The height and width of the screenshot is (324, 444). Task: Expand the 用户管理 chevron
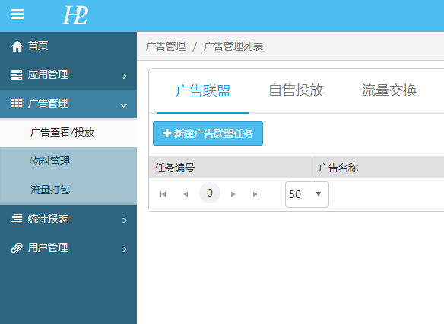[125, 249]
